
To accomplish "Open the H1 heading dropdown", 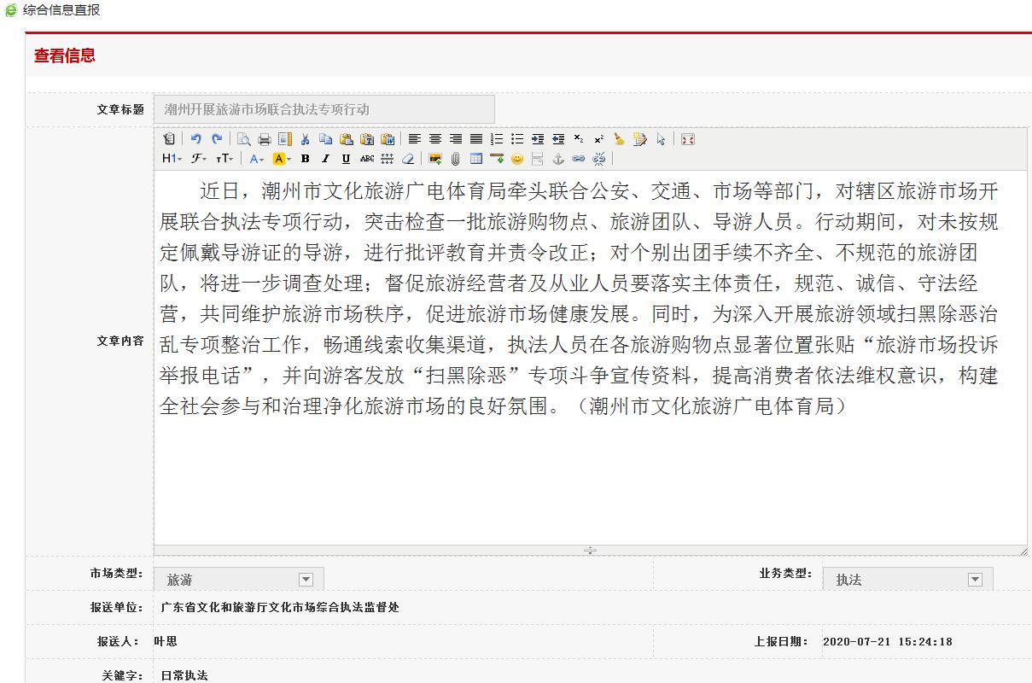I will 172,159.
